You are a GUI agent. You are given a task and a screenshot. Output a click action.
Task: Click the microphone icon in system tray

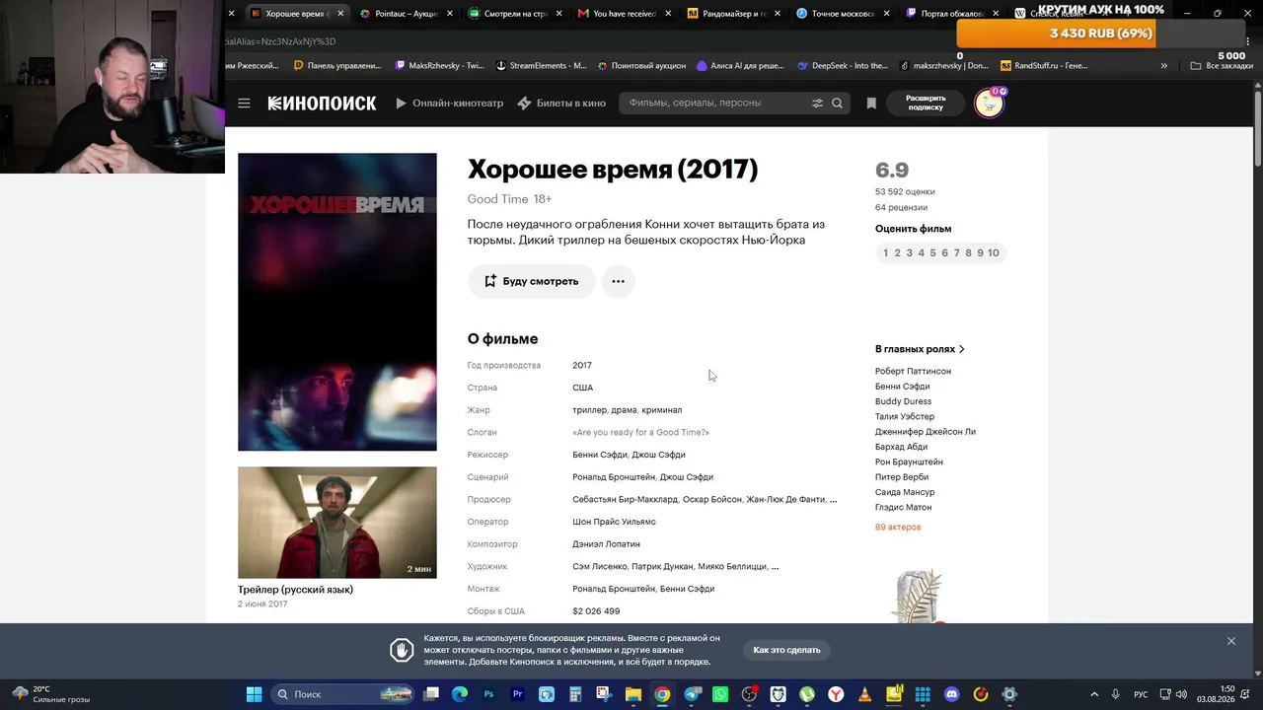(1116, 694)
